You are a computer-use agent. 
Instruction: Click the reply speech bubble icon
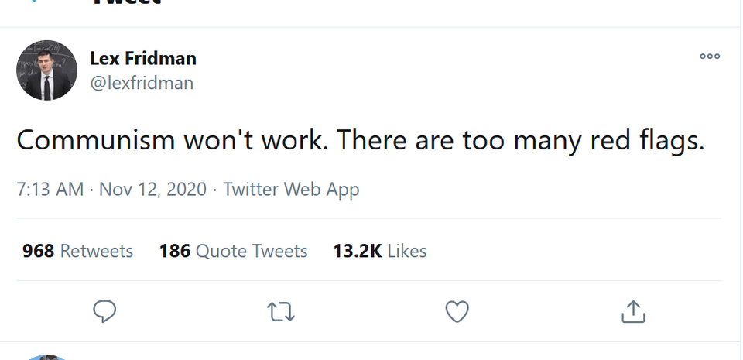coord(104,311)
